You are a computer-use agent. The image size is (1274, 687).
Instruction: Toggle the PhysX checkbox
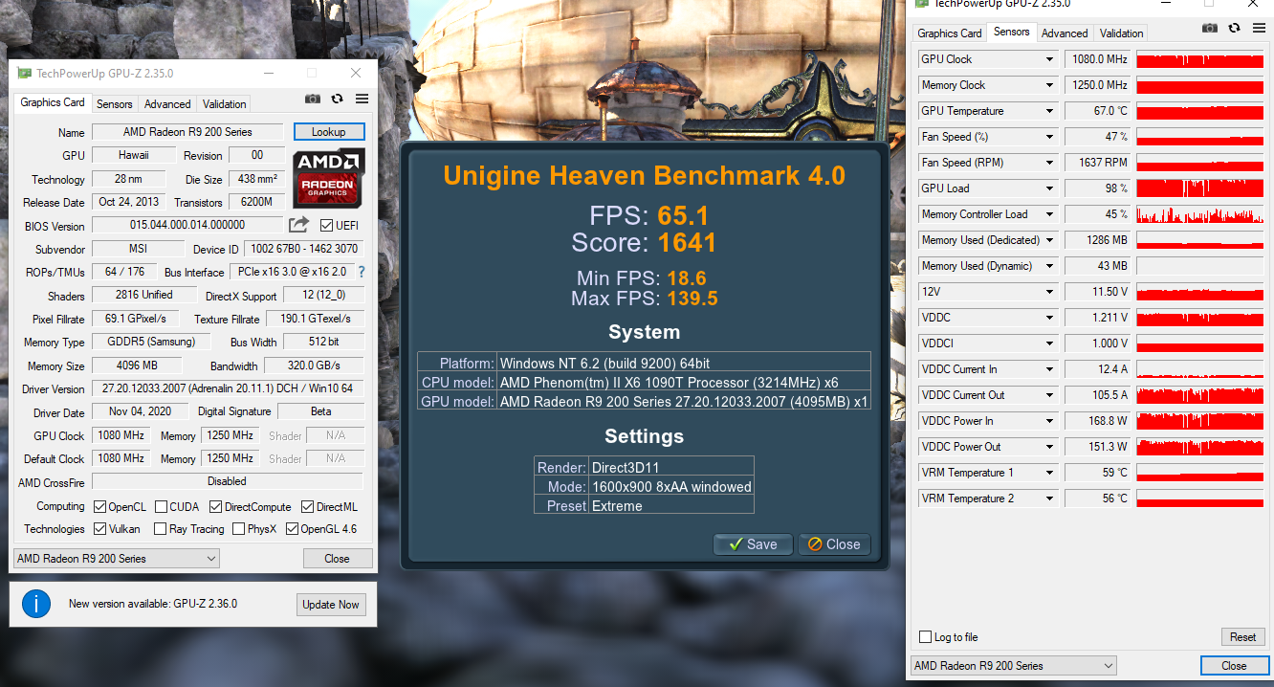coord(237,528)
